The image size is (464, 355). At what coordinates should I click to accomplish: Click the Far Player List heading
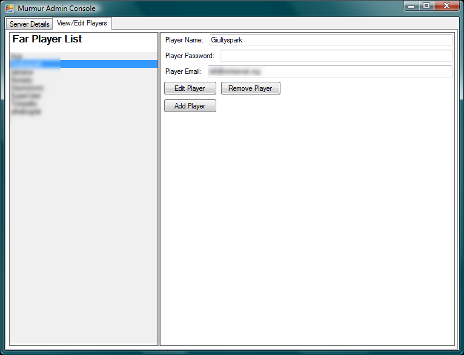click(x=47, y=39)
